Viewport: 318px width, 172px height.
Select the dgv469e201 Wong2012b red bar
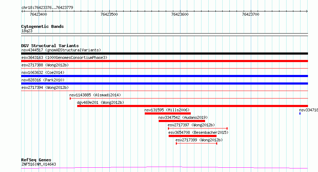point(193,106)
